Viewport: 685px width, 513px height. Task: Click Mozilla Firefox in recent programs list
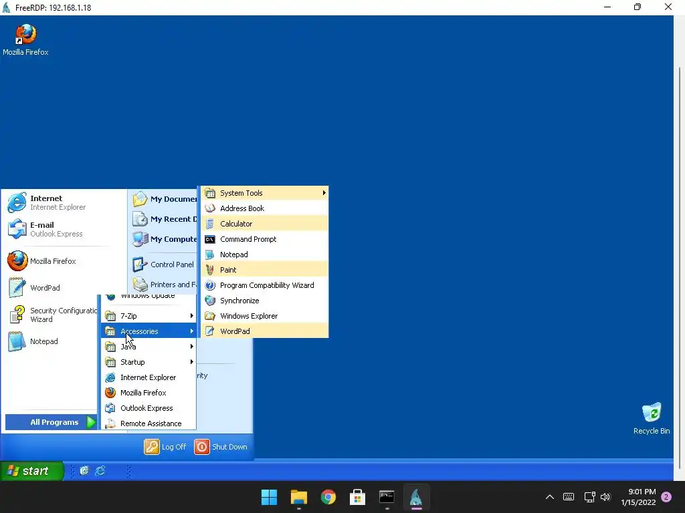click(42, 261)
